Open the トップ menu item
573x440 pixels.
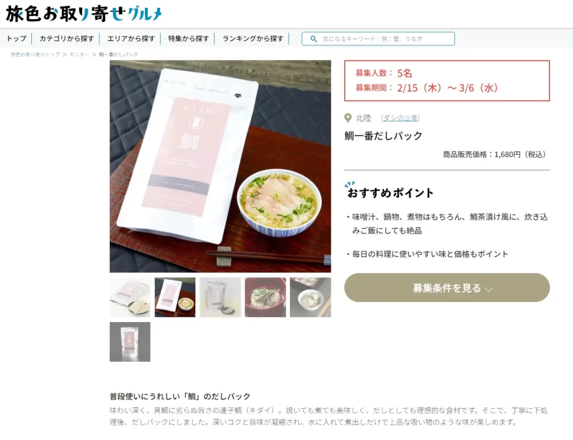[x=16, y=39]
